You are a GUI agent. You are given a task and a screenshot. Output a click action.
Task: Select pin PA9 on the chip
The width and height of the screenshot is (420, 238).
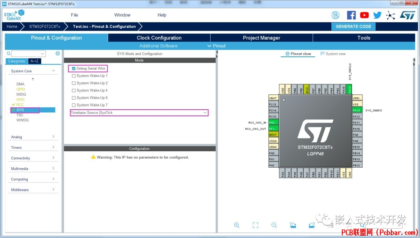pos(357,135)
